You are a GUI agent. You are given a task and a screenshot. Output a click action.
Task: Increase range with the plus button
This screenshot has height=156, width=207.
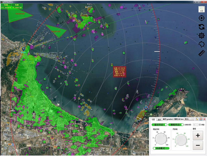[198, 136]
